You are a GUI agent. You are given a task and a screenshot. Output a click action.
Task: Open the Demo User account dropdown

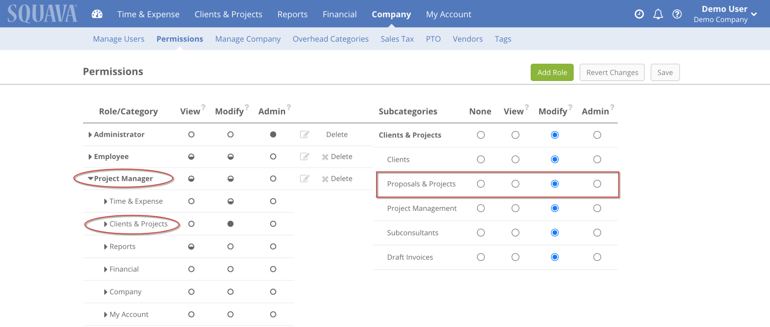[725, 14]
